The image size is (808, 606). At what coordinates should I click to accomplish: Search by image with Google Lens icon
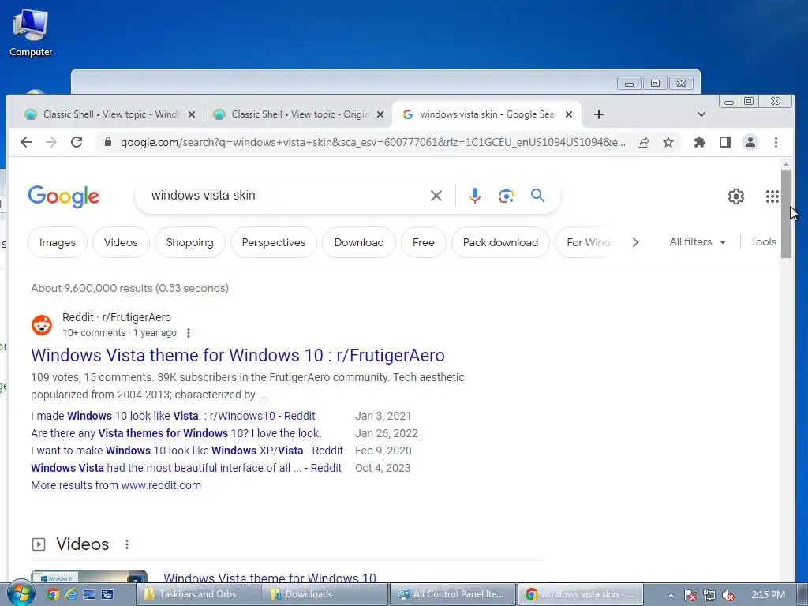(506, 196)
